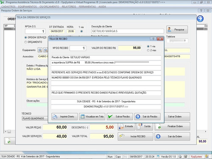212x159 pixels.
Task: Click the printer icon on Imprimir Direto
Action: [55, 117]
